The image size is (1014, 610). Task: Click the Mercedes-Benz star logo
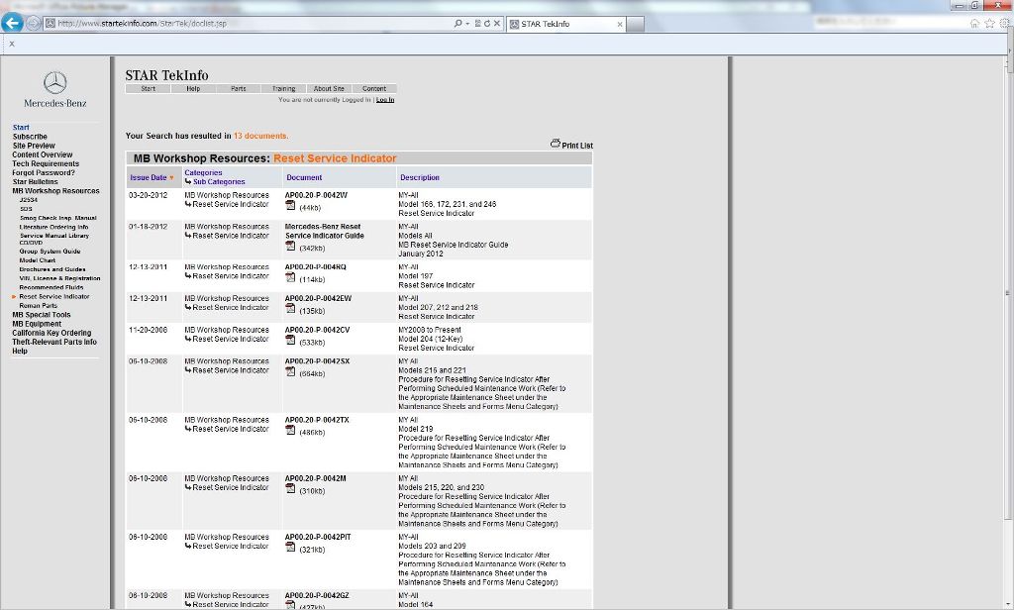point(55,82)
